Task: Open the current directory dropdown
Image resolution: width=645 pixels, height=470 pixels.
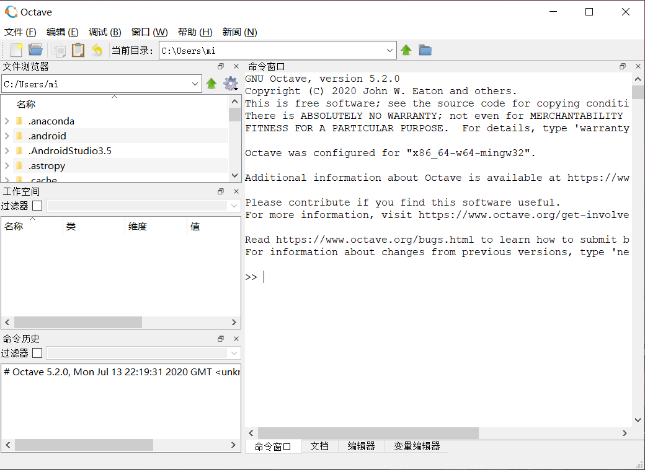Action: [389, 50]
